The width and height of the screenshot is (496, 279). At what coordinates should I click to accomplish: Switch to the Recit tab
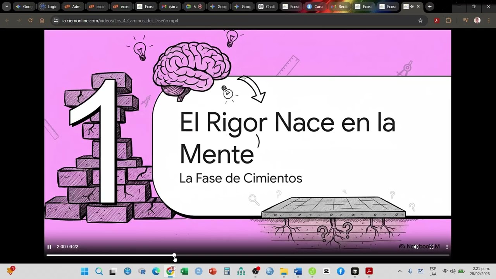[x=339, y=7]
